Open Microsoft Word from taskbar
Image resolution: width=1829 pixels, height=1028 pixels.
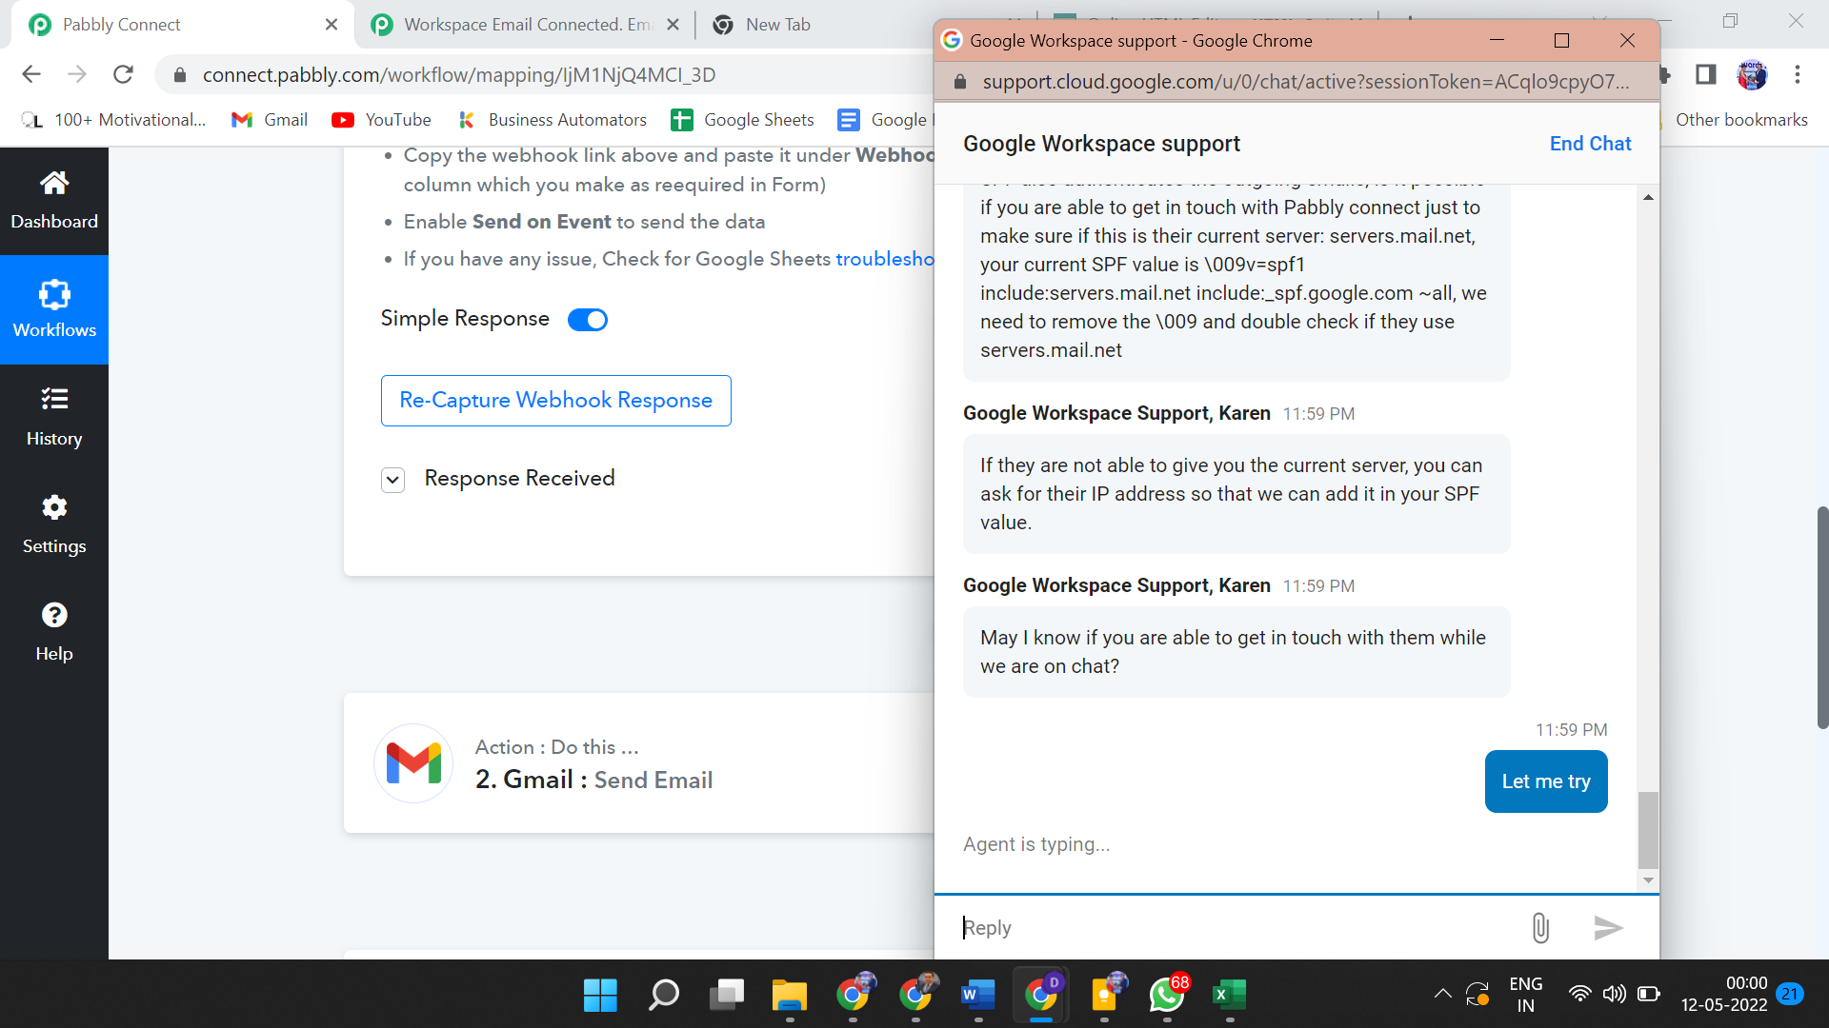click(978, 995)
